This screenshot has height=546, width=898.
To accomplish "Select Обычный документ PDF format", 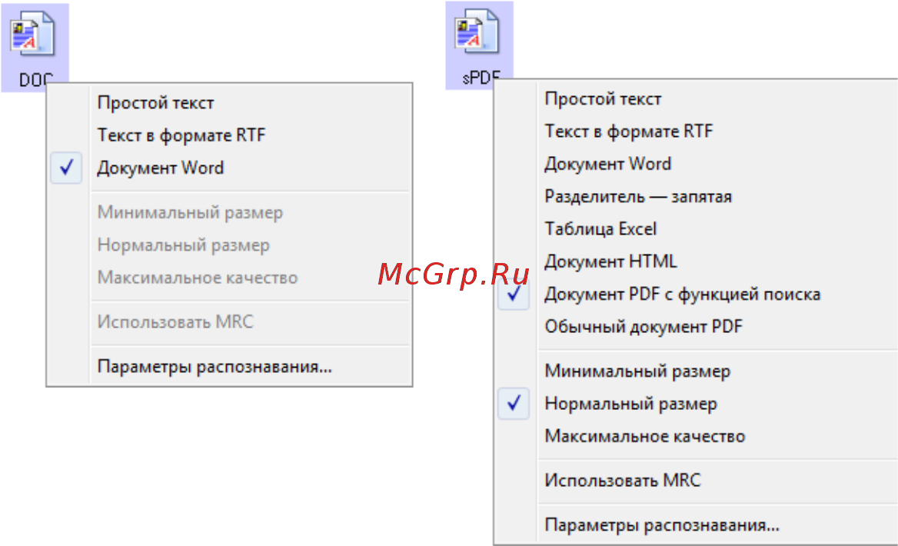I will pyautogui.click(x=696, y=327).
